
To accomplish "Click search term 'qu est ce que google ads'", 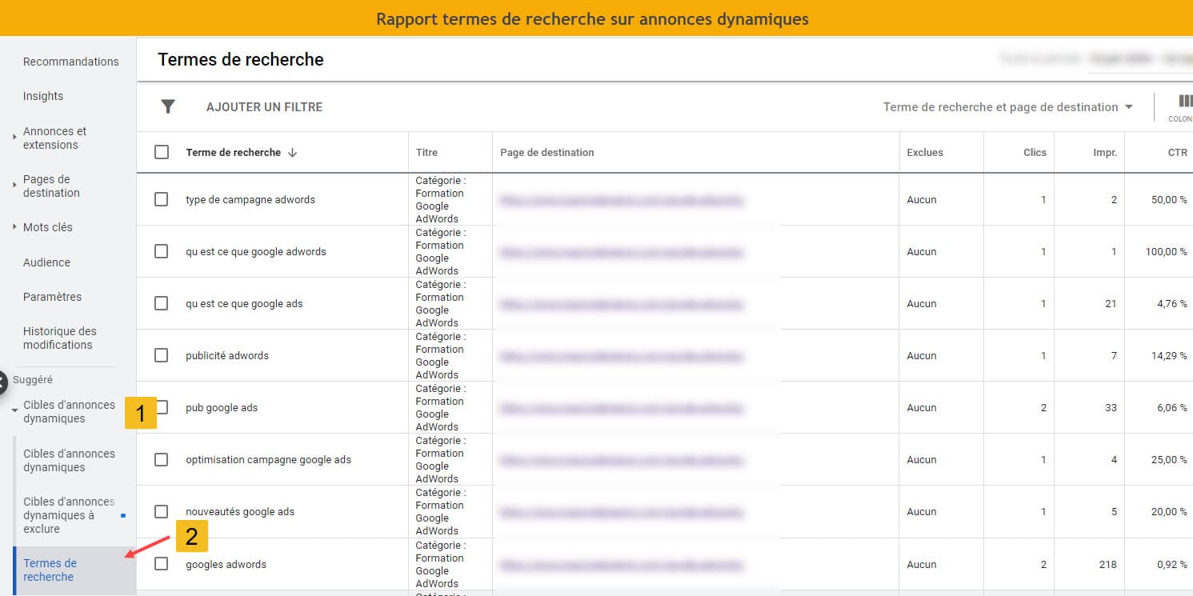I will tap(244, 304).
